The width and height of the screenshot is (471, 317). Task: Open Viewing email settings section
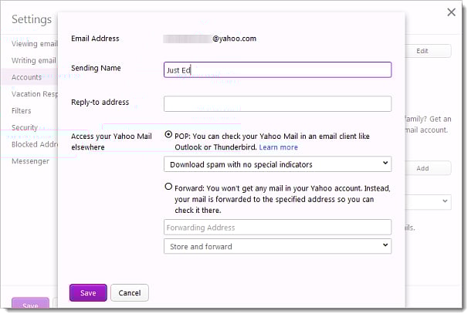[x=34, y=44]
